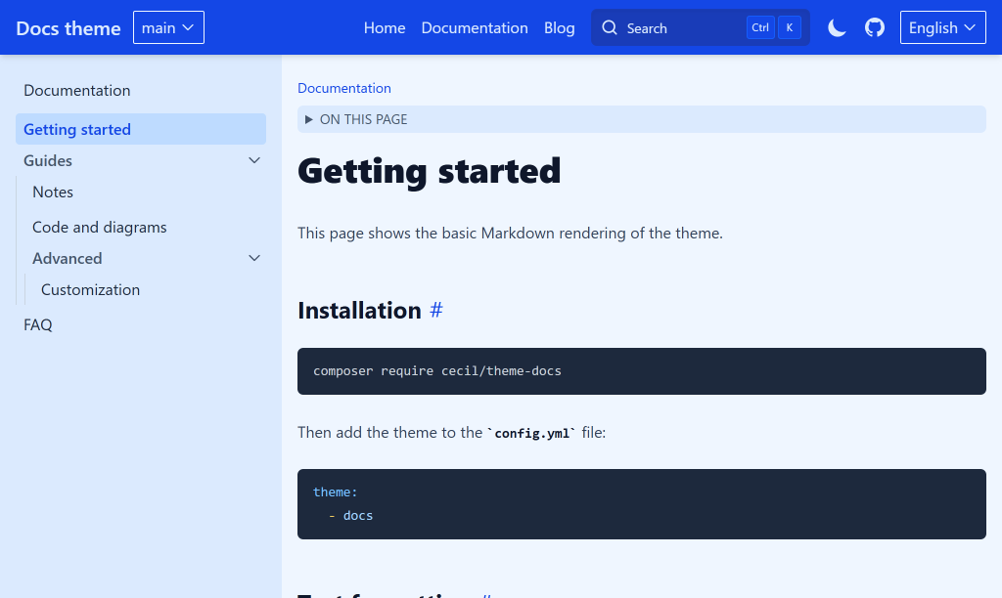Open the GitHub repository icon

(874, 27)
